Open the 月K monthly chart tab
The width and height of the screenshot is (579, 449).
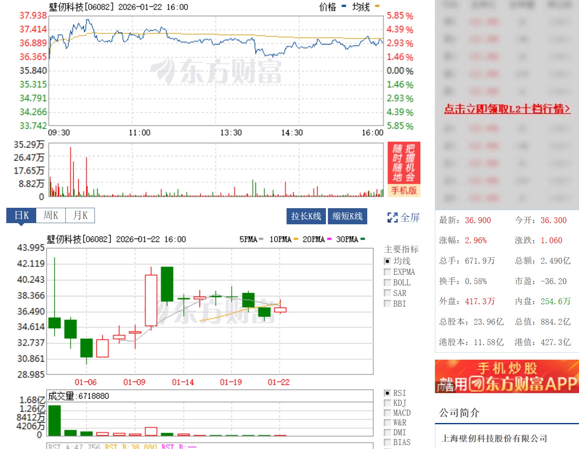80,215
